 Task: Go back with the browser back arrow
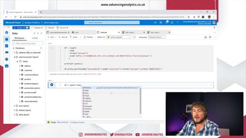[x=6, y=17]
